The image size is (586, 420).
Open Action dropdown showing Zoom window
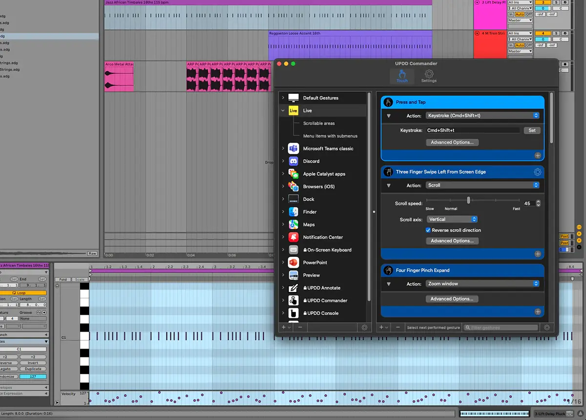tap(482, 284)
